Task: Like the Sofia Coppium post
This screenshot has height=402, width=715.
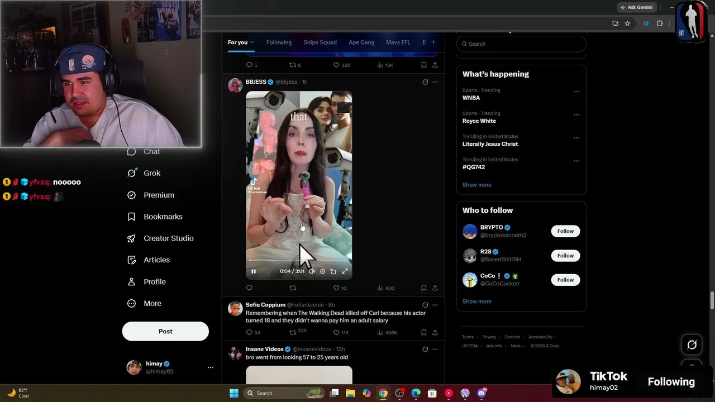Action: [x=341, y=333]
